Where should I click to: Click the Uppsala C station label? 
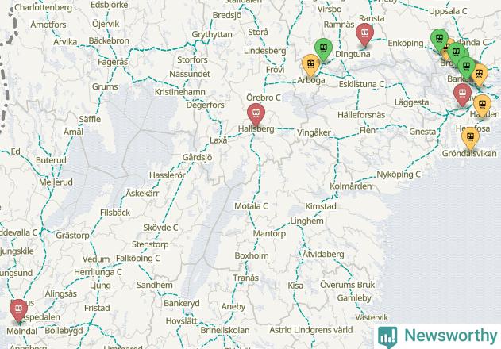pyautogui.click(x=448, y=11)
